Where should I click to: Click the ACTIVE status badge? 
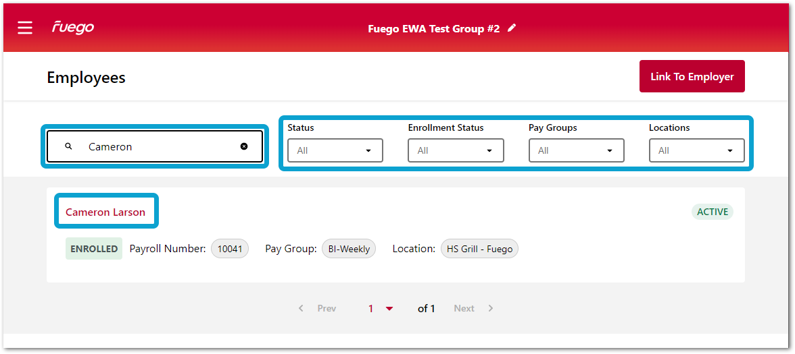coord(712,212)
